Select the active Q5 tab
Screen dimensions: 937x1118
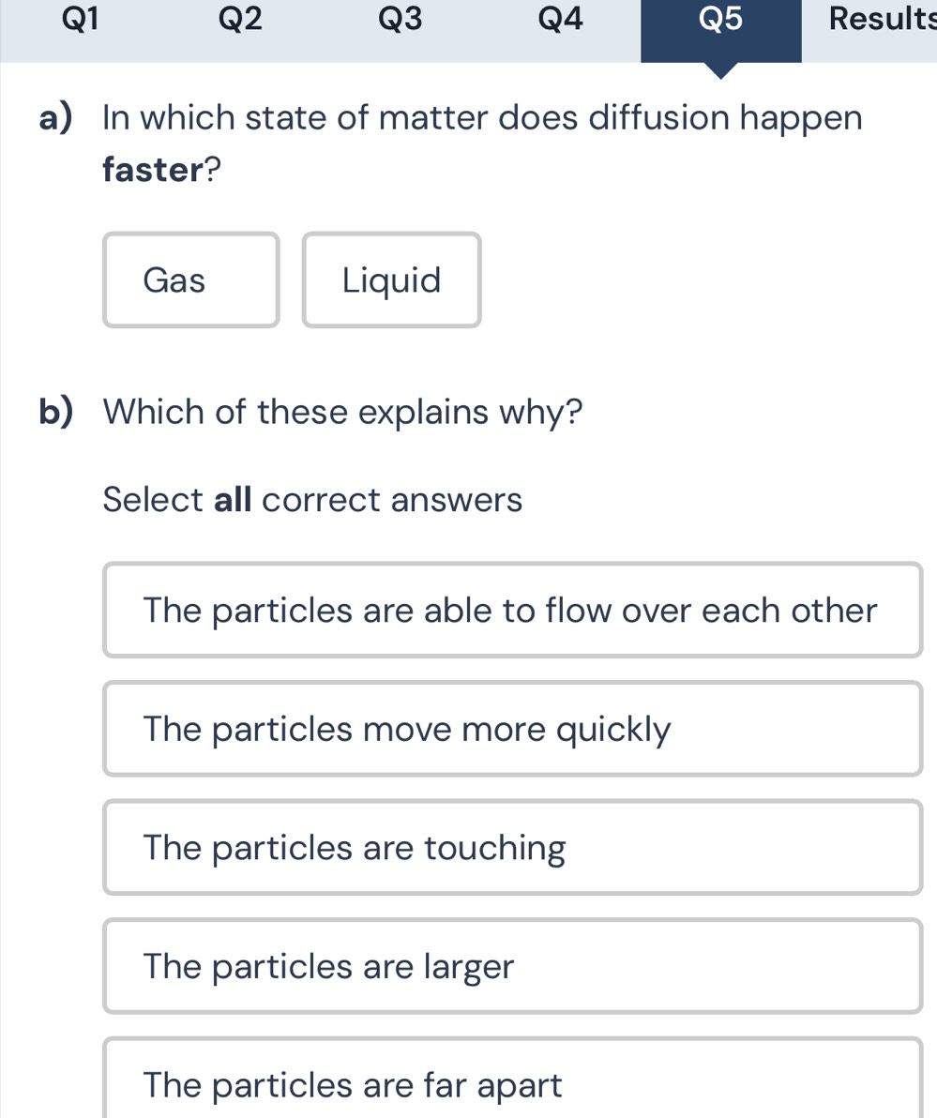[x=720, y=21]
